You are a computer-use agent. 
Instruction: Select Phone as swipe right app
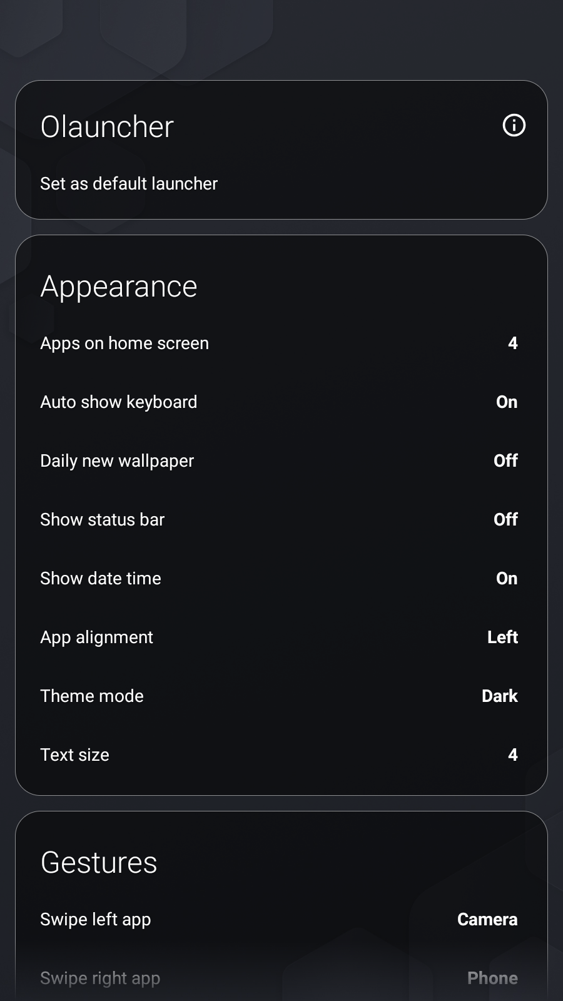pyautogui.click(x=492, y=978)
